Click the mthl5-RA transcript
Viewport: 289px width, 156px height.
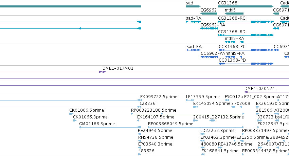coord(234,42)
